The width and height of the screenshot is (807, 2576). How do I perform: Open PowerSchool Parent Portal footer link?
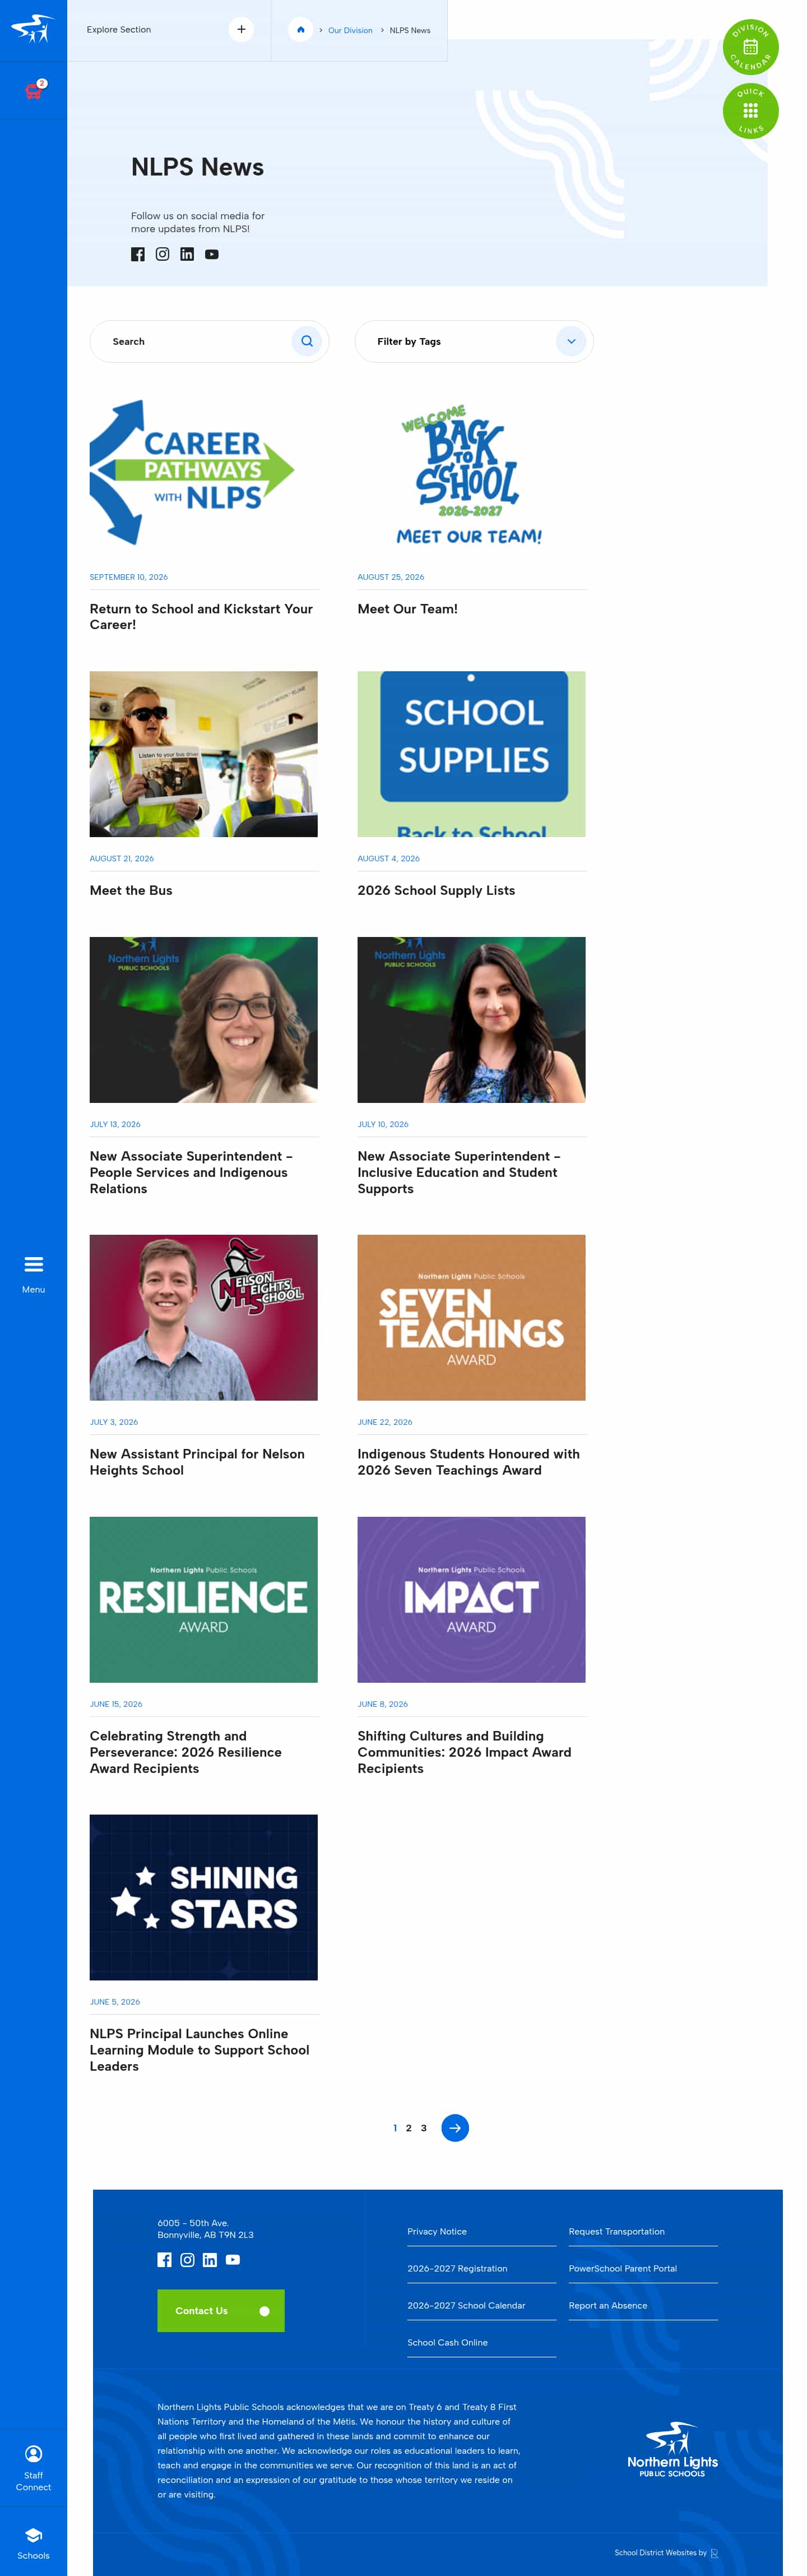623,2269
